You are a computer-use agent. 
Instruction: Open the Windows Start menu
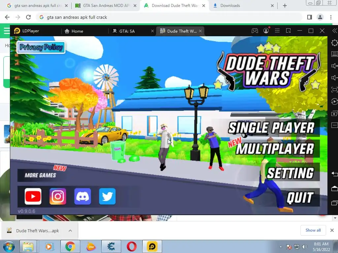pos(9,246)
